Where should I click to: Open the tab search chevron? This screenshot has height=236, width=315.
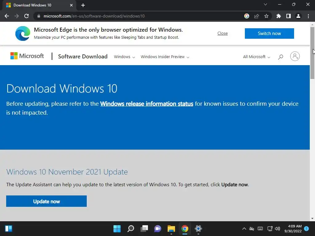coord(265,4)
